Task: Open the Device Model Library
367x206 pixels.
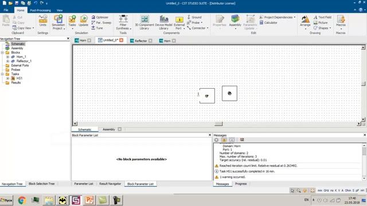Action: [x=163, y=22]
